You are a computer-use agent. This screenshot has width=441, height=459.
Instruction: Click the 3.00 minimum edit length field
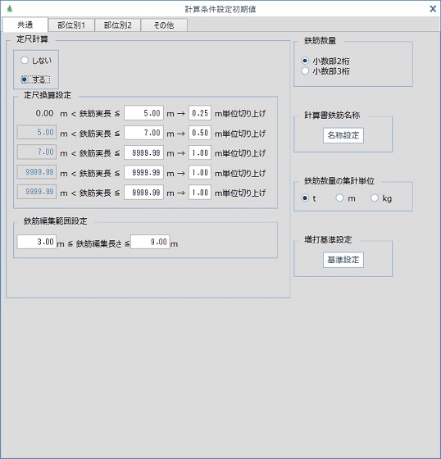coord(37,242)
